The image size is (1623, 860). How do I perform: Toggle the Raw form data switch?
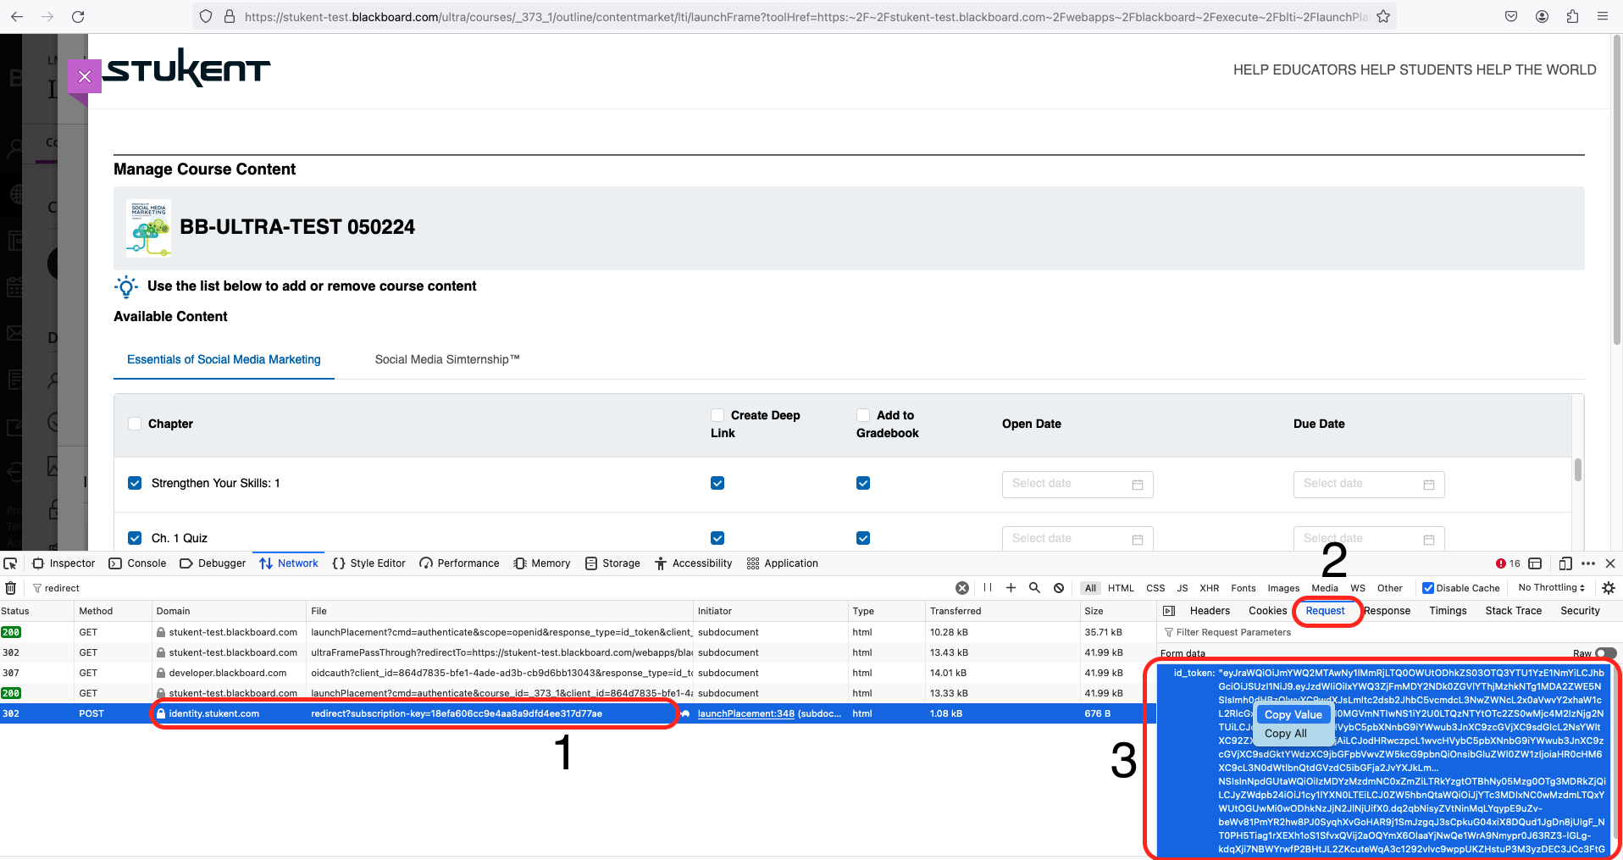coord(1606,653)
